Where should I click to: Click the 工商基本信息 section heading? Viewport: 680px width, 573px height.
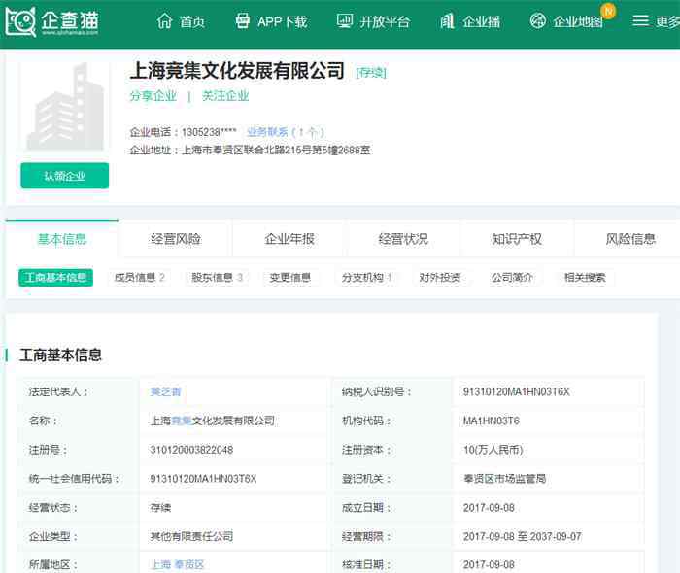(60, 355)
